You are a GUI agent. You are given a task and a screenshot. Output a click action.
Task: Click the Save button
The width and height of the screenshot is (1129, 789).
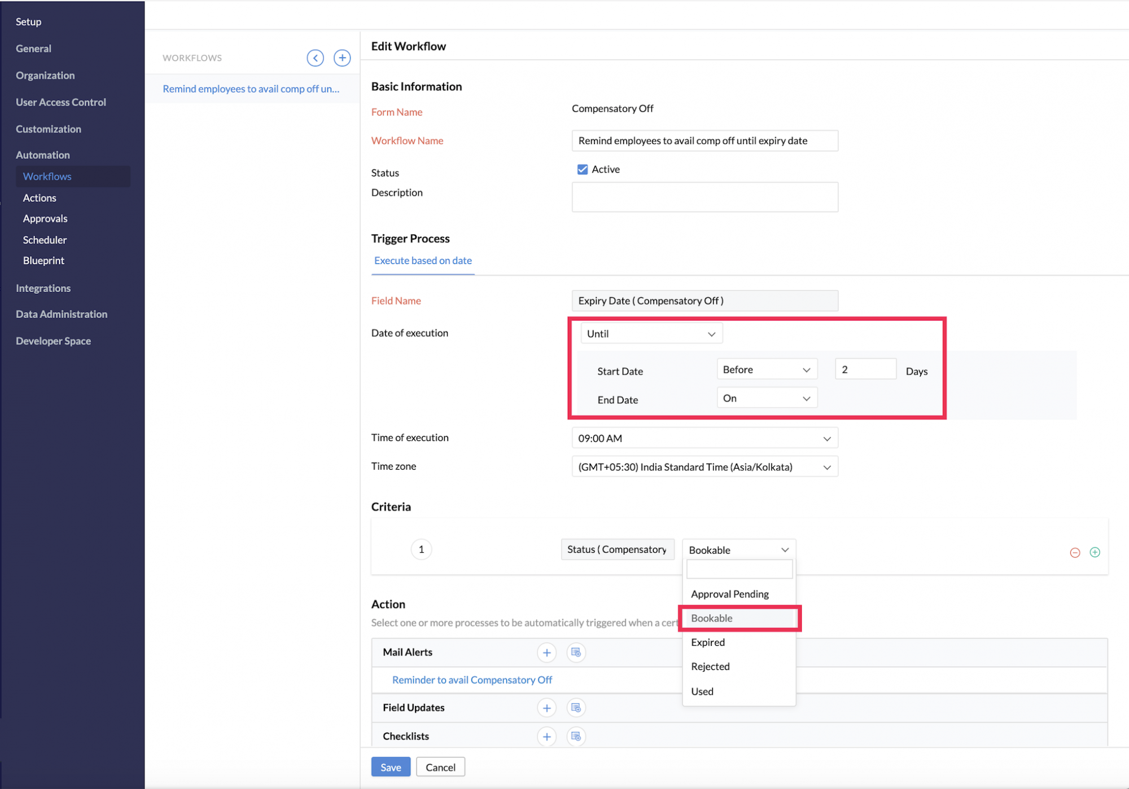point(390,767)
